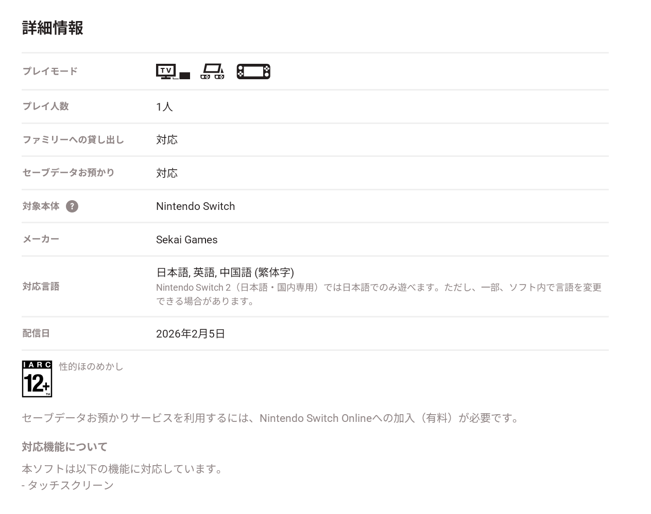Viewport: 651px width, 514px height.
Task: Select the 1人 player count value
Action: 164,107
